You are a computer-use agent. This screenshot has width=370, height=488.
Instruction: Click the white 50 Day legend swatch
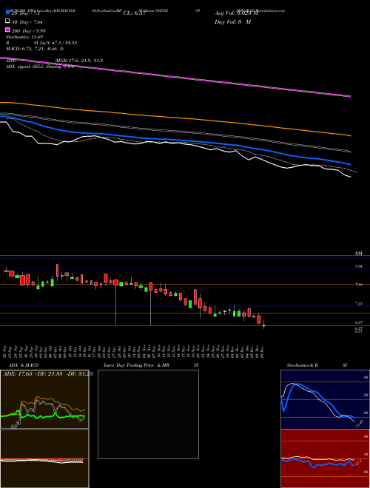point(7,21)
